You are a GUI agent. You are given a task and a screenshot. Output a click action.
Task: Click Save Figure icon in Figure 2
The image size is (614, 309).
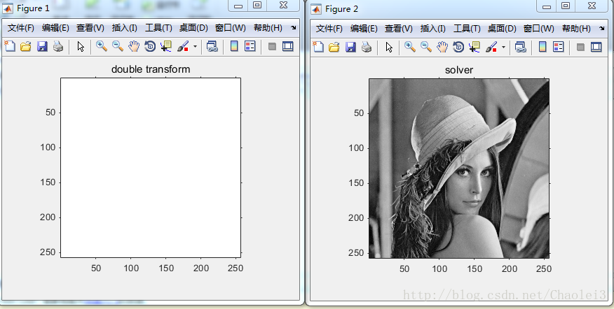pos(350,48)
